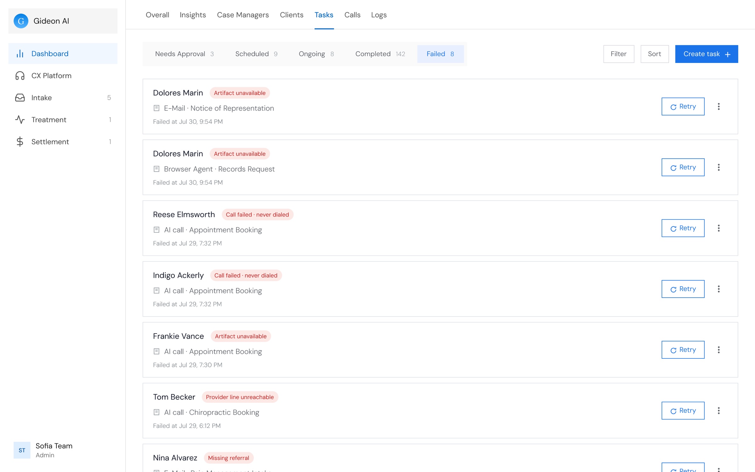Show the Needs Approval tasks
The image size is (755, 472).
(x=184, y=54)
